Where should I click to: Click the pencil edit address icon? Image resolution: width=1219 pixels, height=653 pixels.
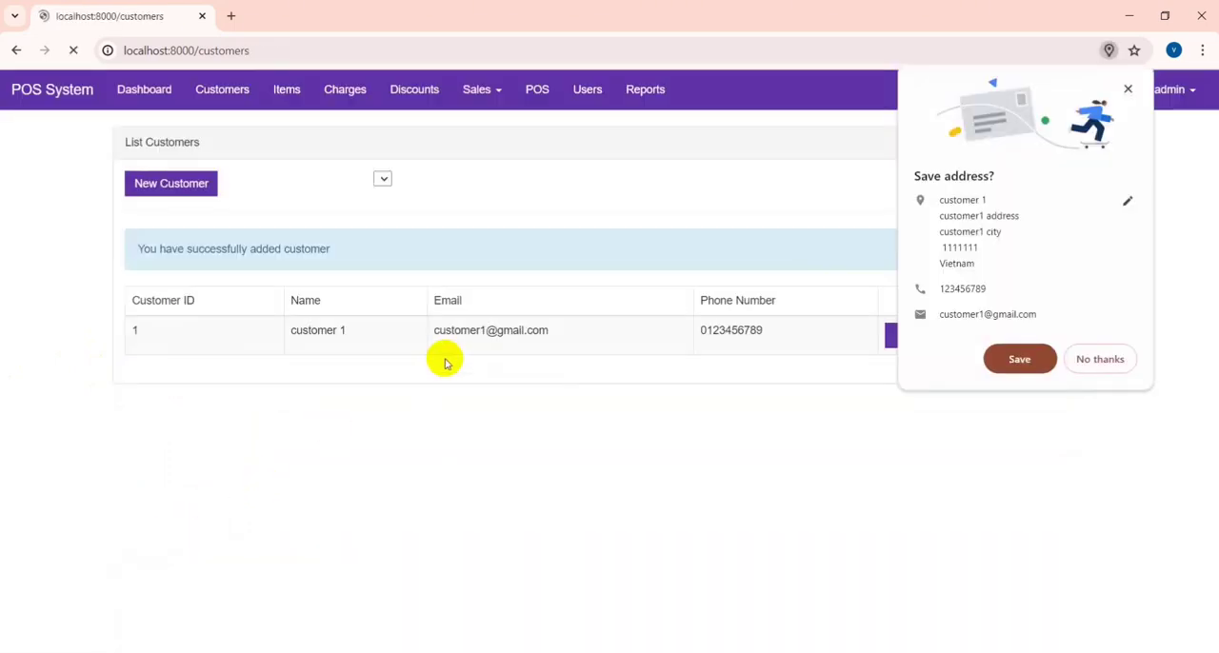(x=1128, y=201)
